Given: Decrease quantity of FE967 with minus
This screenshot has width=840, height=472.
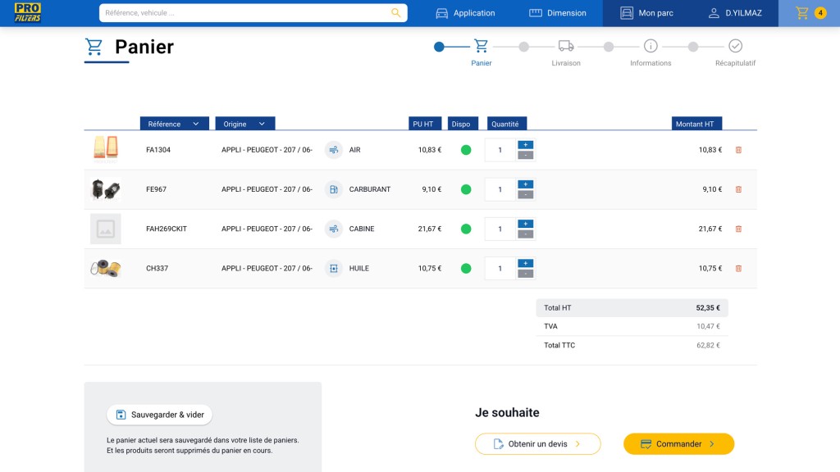Looking at the screenshot, I should (526, 195).
